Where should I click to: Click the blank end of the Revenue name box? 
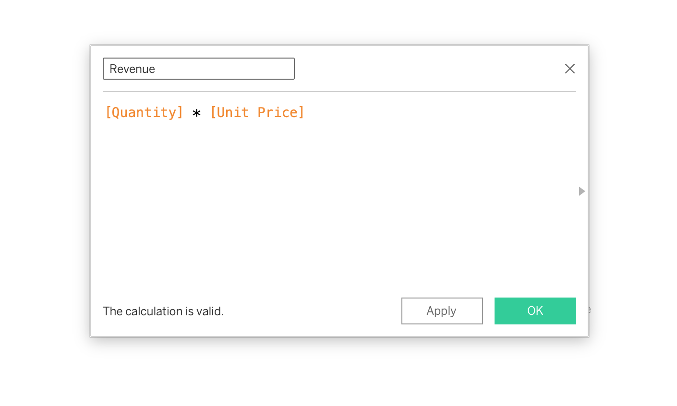click(x=250, y=69)
